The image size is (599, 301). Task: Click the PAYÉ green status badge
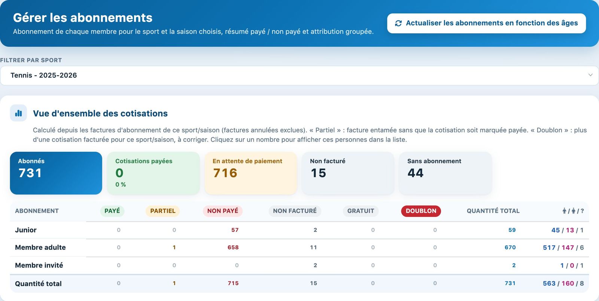click(x=112, y=211)
